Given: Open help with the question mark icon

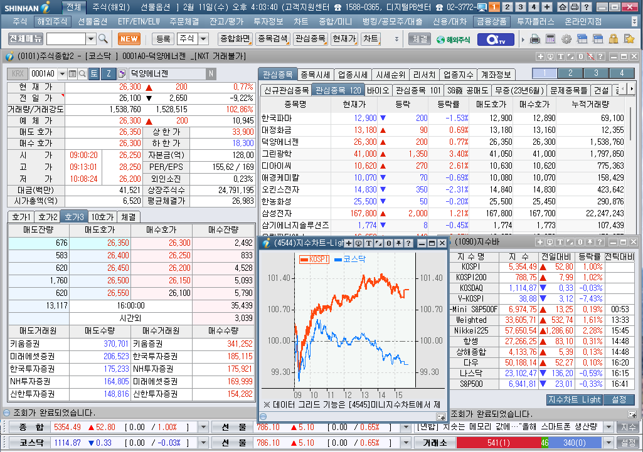Looking at the screenshot, I should 587,7.
